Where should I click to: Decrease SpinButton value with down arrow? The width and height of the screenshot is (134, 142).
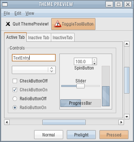click(95, 63)
